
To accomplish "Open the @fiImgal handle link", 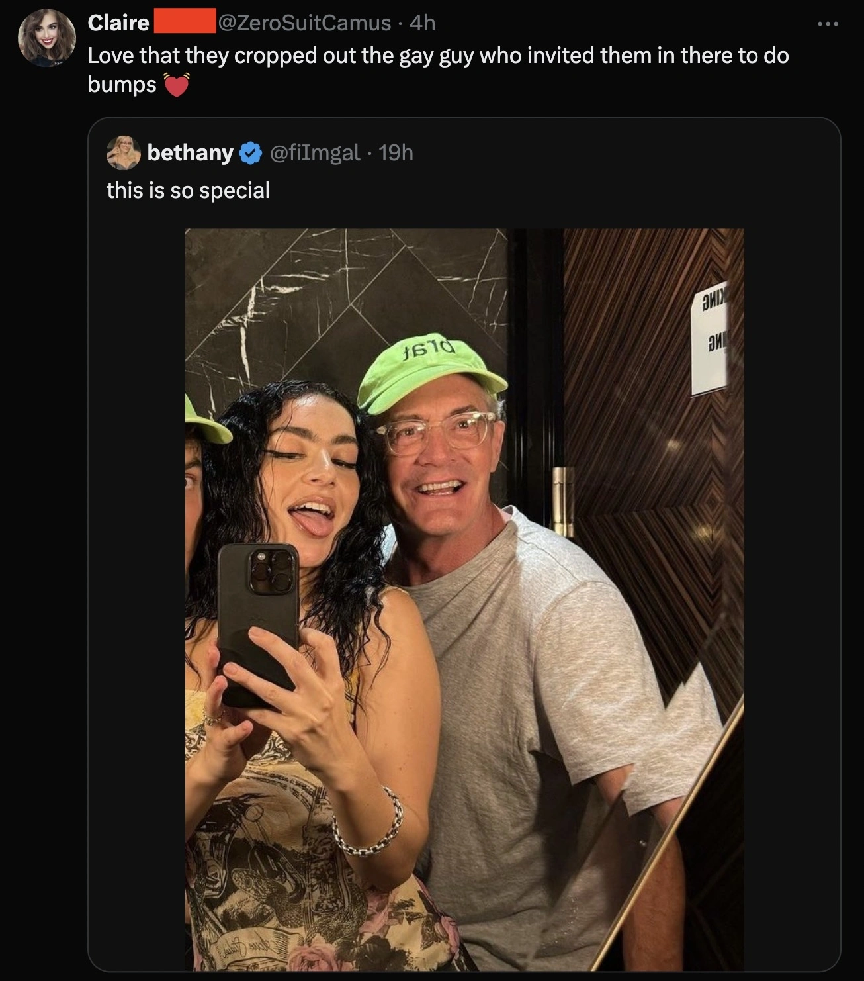I will [x=315, y=152].
